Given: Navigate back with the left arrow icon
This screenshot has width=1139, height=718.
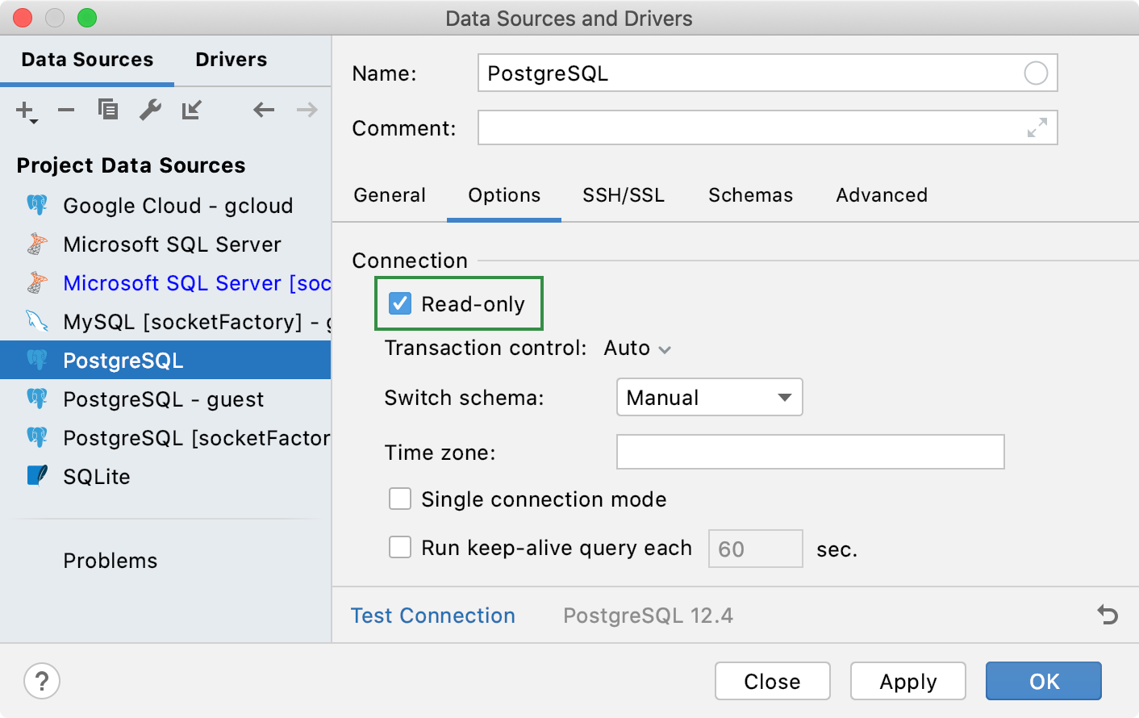Looking at the screenshot, I should [x=263, y=110].
